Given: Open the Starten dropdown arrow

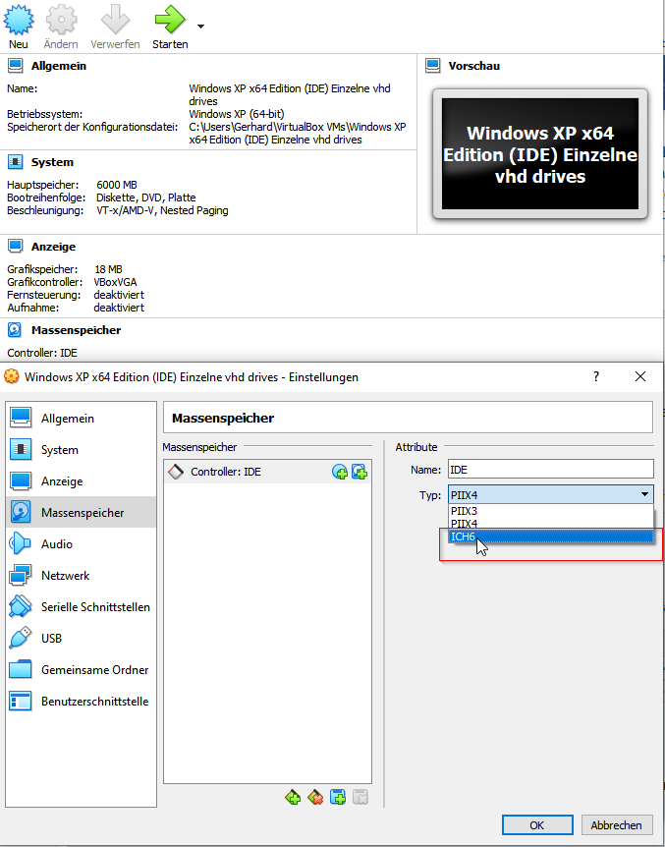Looking at the screenshot, I should 201,26.
